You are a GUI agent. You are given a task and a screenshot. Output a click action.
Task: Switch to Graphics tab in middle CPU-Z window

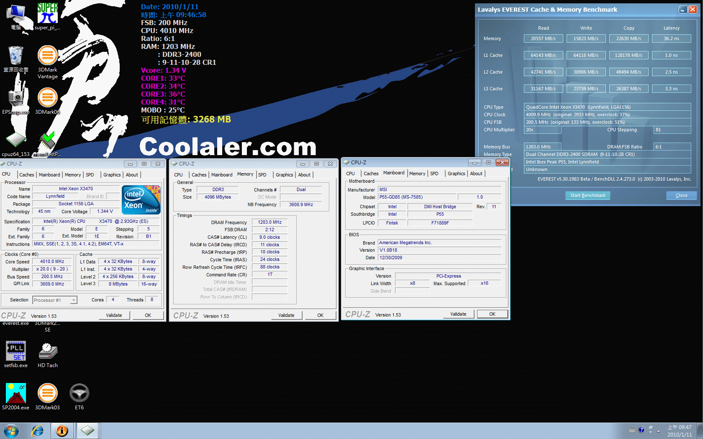(x=284, y=175)
